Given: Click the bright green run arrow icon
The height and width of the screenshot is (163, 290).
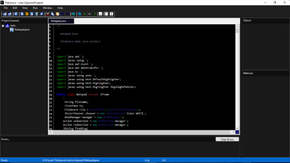Looking at the screenshot, I should (x=84, y=14).
